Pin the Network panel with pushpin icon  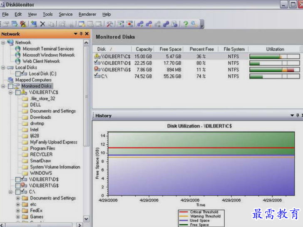coord(81,34)
